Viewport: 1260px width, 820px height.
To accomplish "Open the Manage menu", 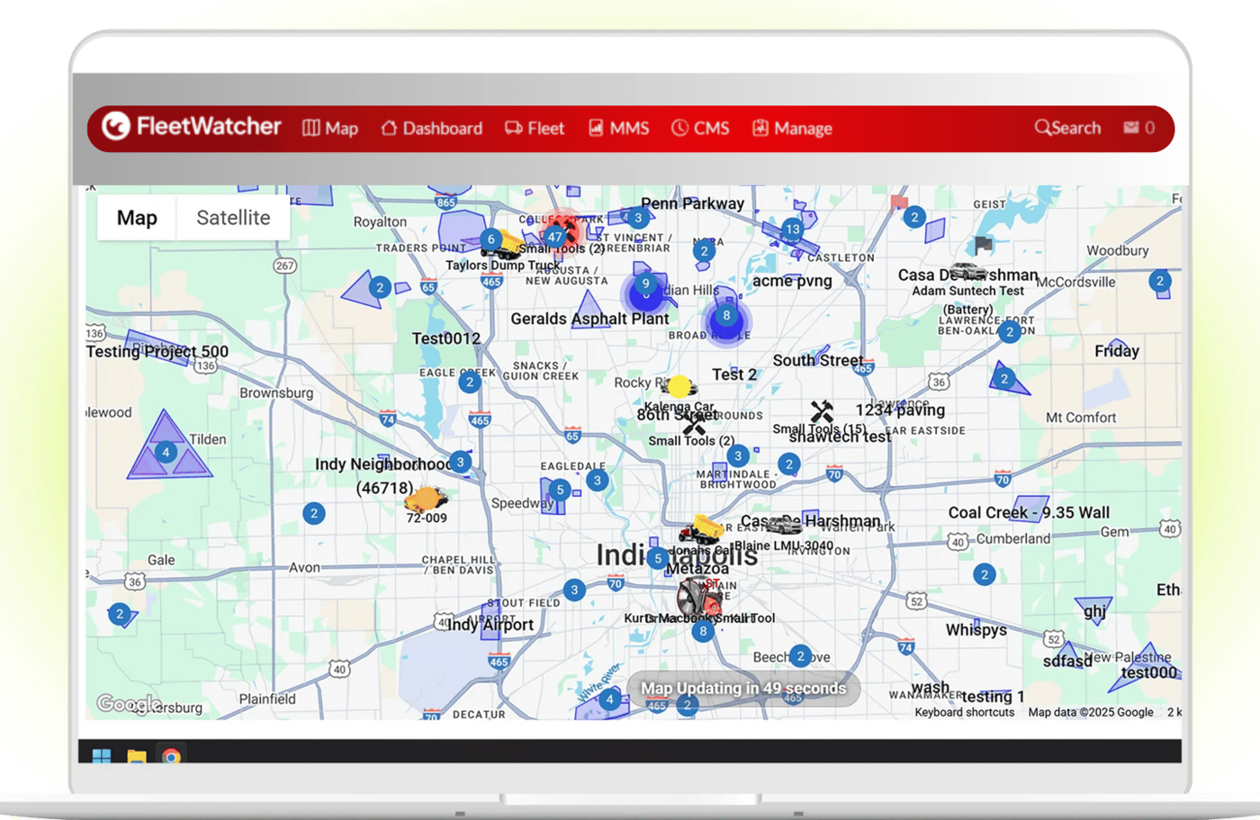I will point(792,128).
